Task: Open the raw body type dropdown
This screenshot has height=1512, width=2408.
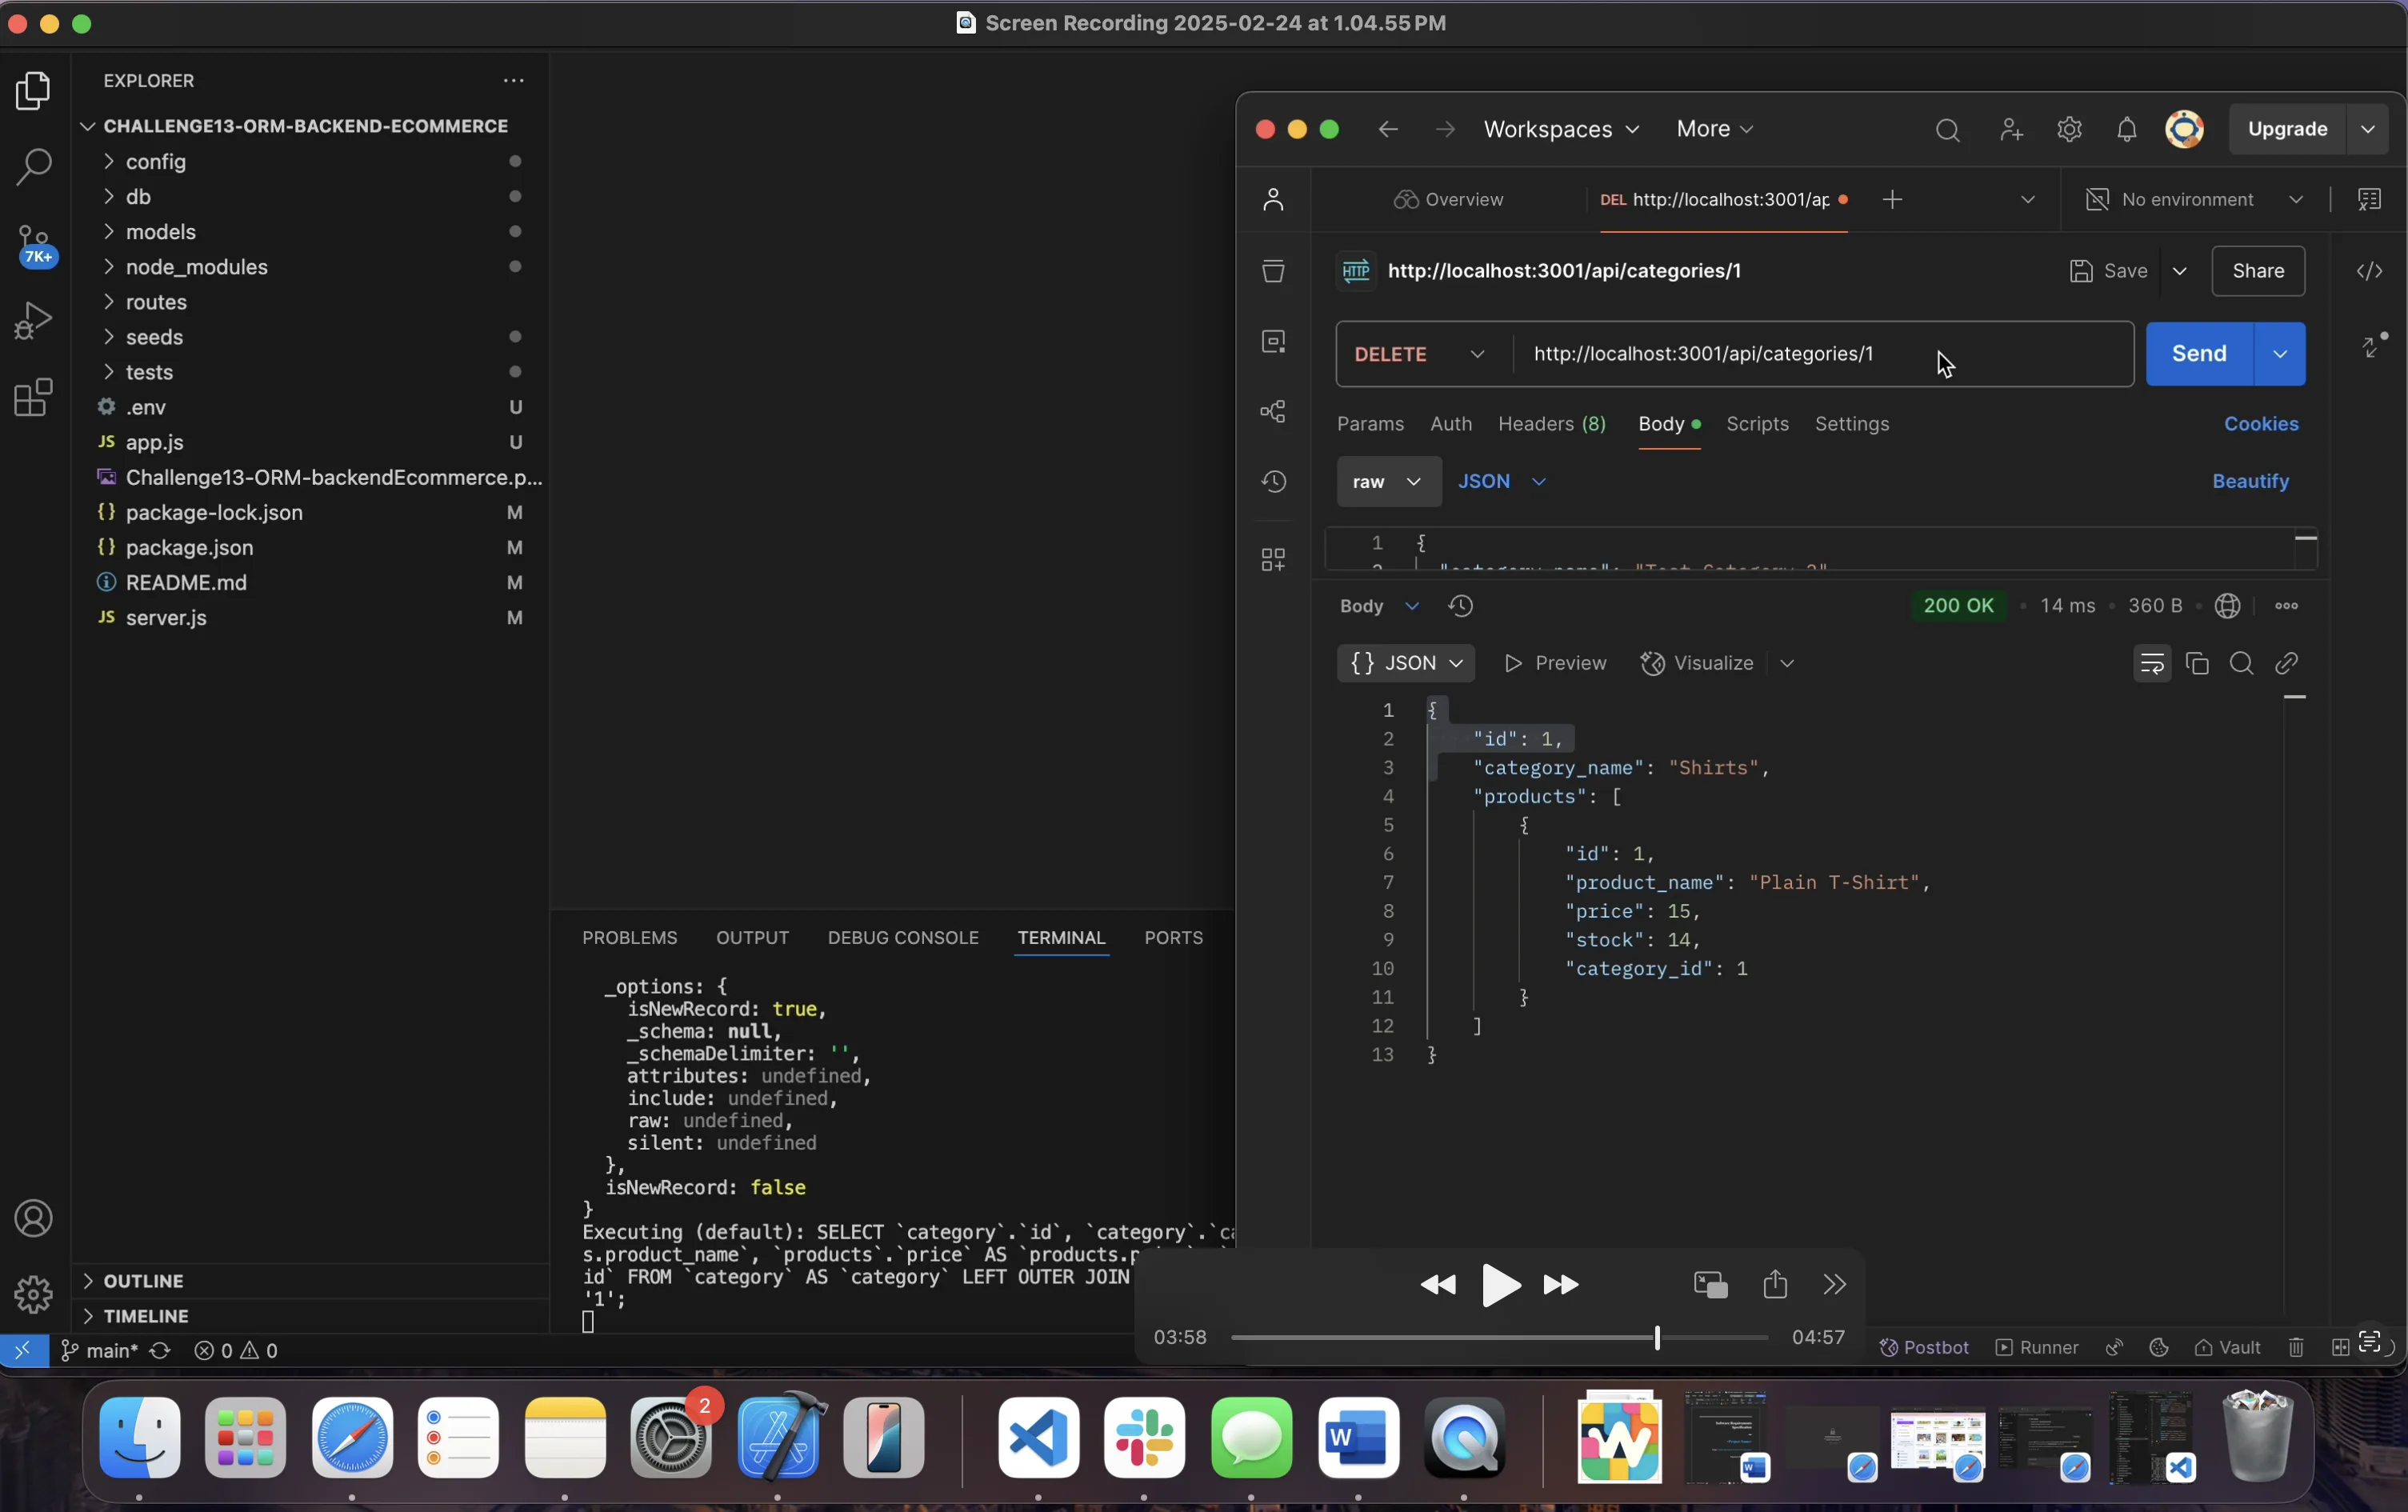Action: pyautogui.click(x=1388, y=482)
